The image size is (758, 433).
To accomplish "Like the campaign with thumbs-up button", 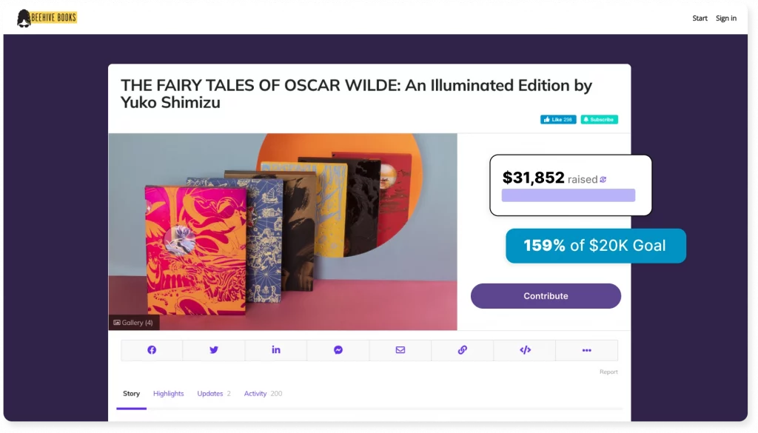I will tap(558, 119).
